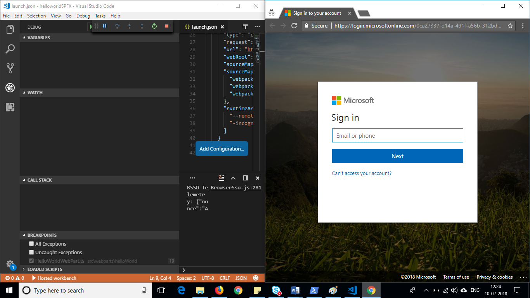Select the 'Sign in to your account' tab
Viewport: 530px width, 298px height.
[317, 13]
